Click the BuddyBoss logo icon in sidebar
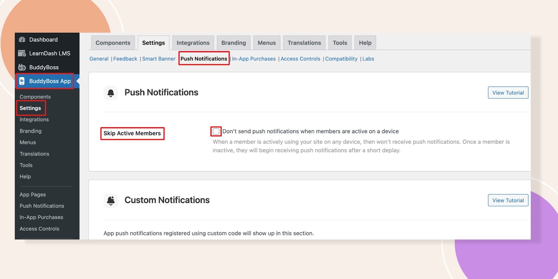This screenshot has width=558, height=279. pyautogui.click(x=22, y=67)
